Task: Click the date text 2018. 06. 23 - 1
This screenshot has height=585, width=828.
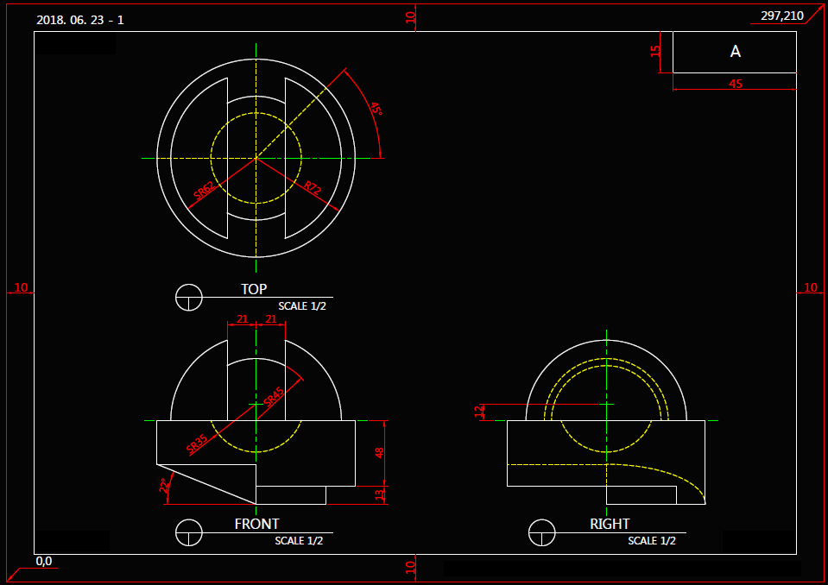Action: point(80,20)
